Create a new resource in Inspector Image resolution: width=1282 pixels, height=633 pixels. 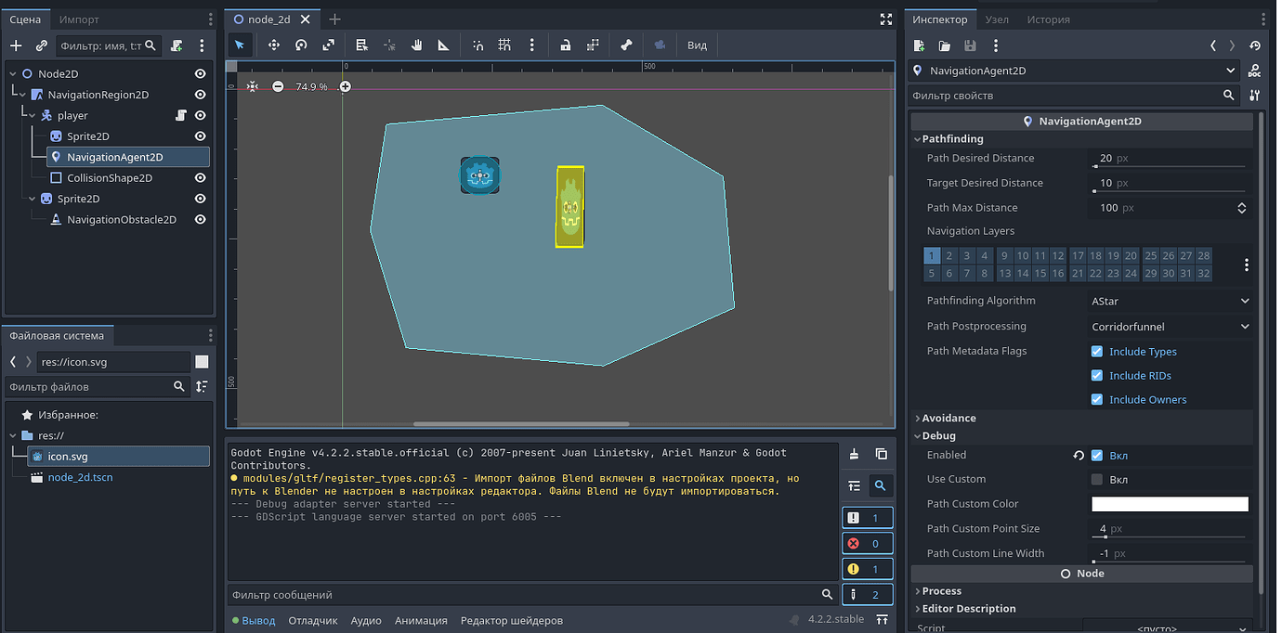(920, 45)
